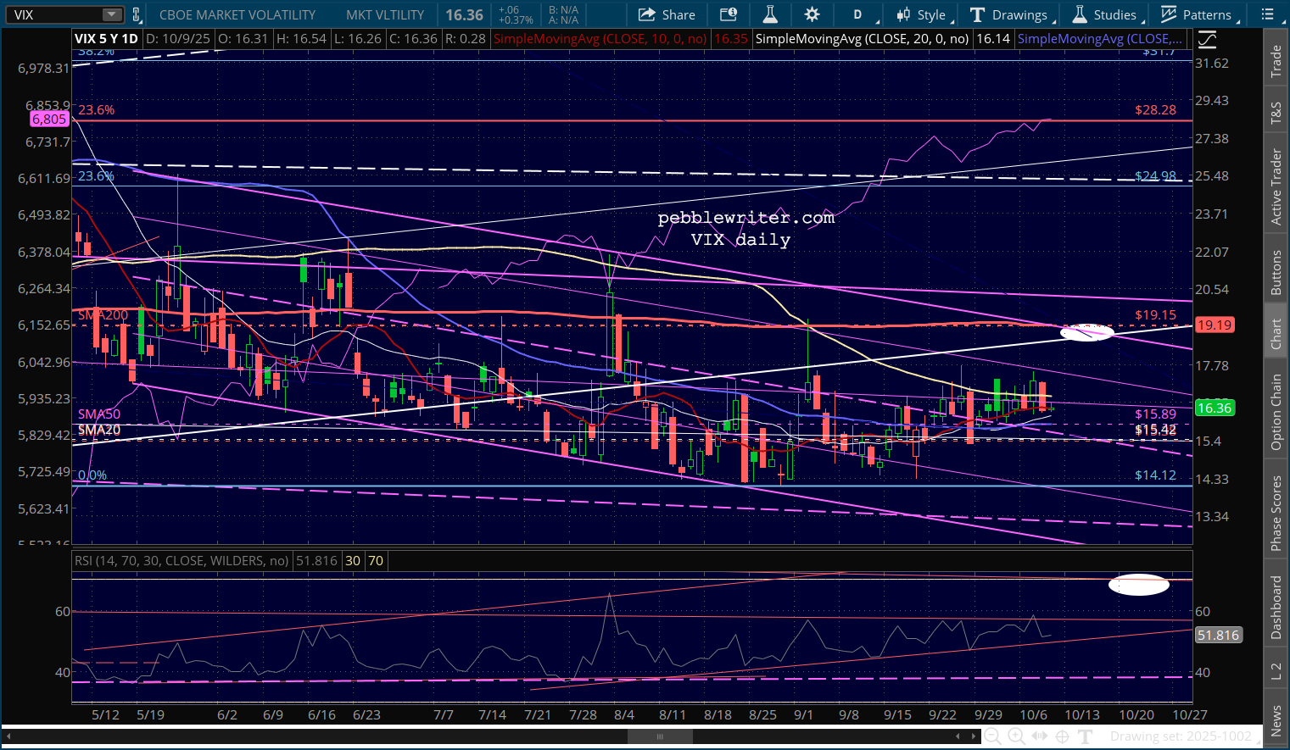Click the alert news icon beside Share
Viewport: 1290px width, 750px height.
click(x=729, y=14)
